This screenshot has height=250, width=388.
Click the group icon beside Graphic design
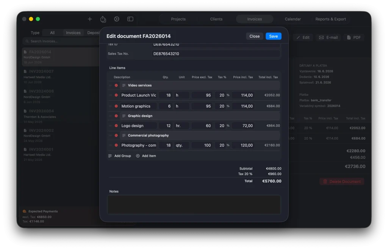[124, 116]
